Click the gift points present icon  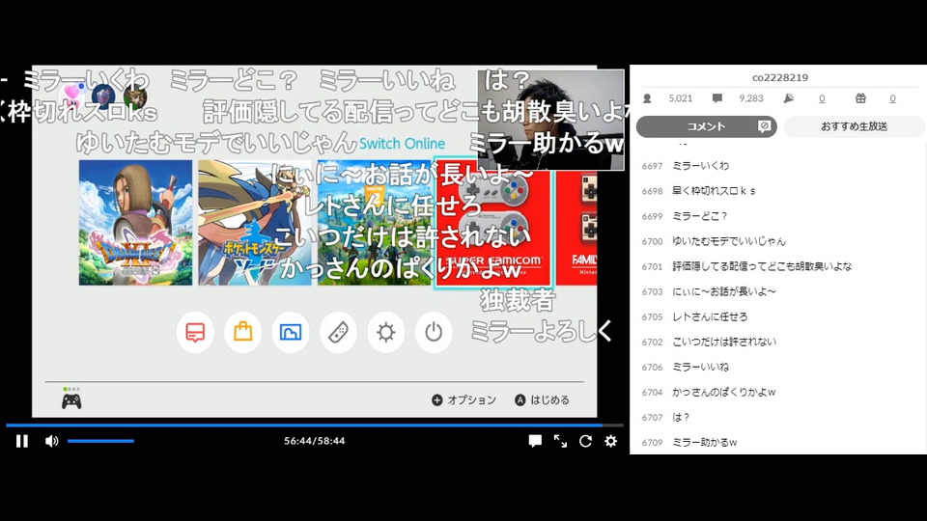click(x=860, y=98)
